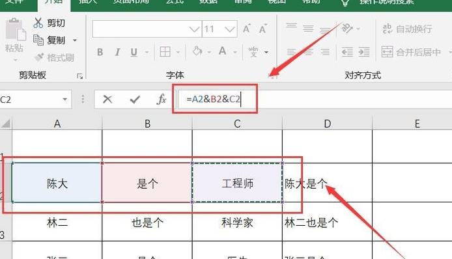452x259 pixels.
Task: Toggle Bold formatting
Action: click(x=100, y=52)
